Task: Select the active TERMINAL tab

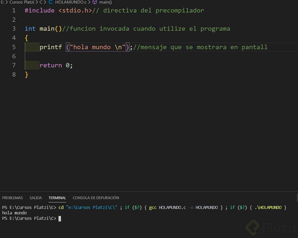Action: point(57,198)
